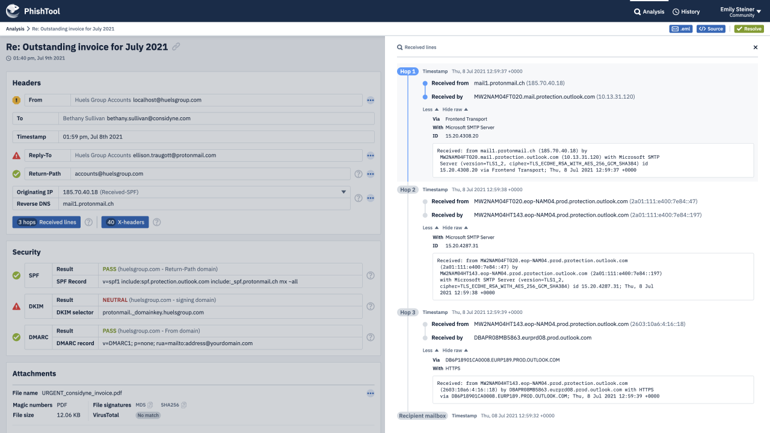Hide raw received line for Hop 2
Screen dimensions: 770x433
point(455,228)
